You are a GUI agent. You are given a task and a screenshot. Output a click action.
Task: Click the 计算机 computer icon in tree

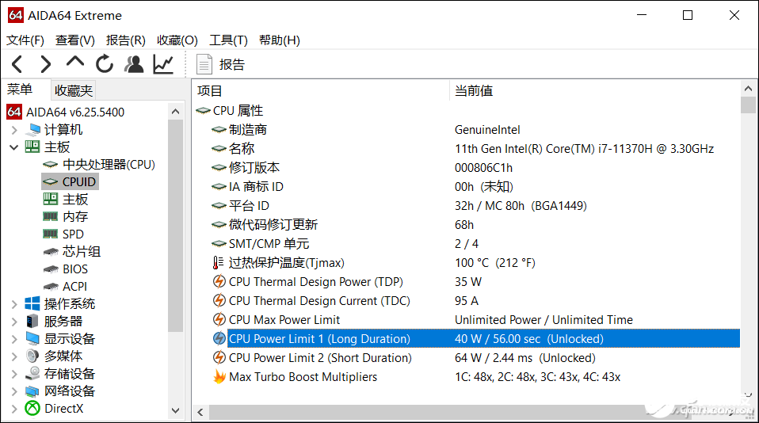click(33, 130)
